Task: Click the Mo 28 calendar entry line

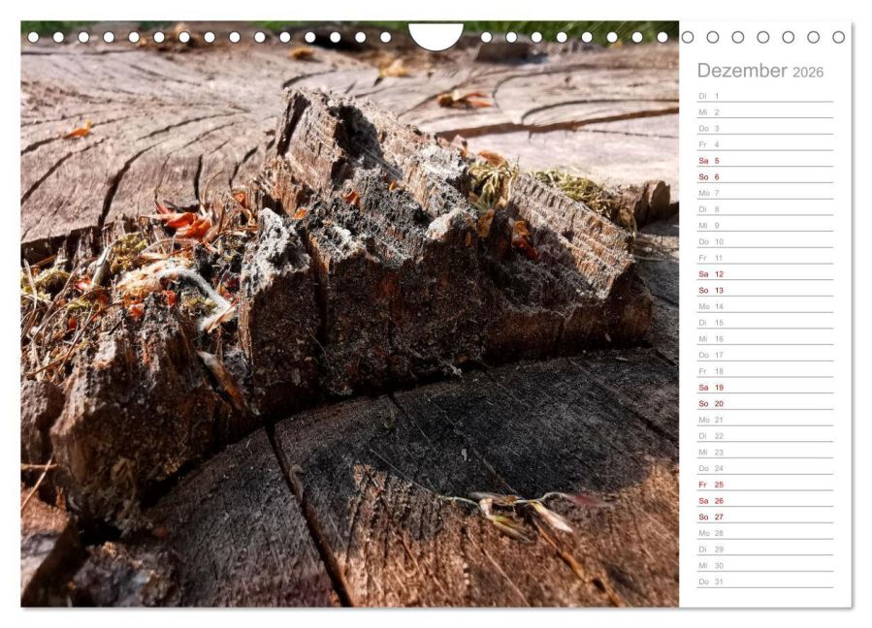Action: [x=765, y=532]
